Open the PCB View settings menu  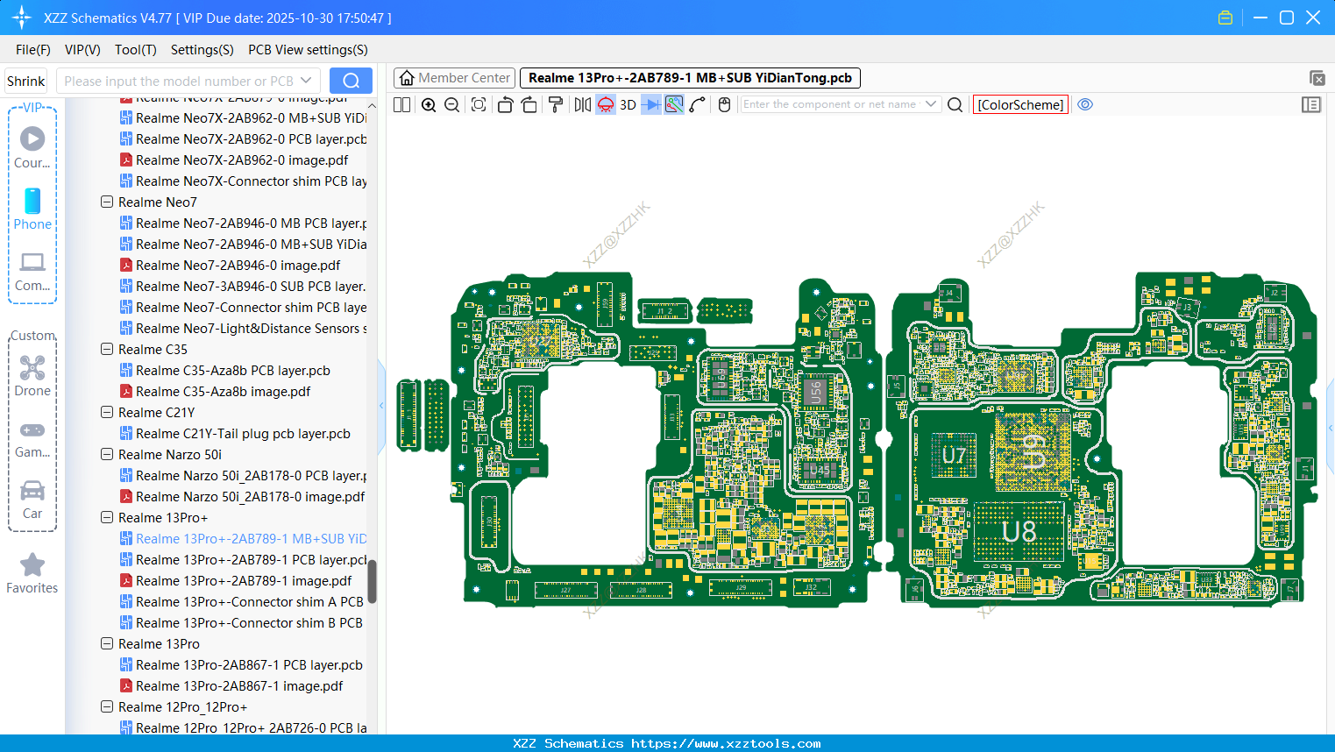308,50
